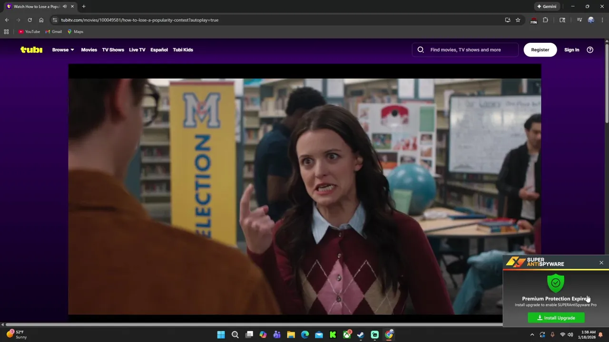View site information icon in address bar
The height and width of the screenshot is (342, 609).
pyautogui.click(x=55, y=20)
